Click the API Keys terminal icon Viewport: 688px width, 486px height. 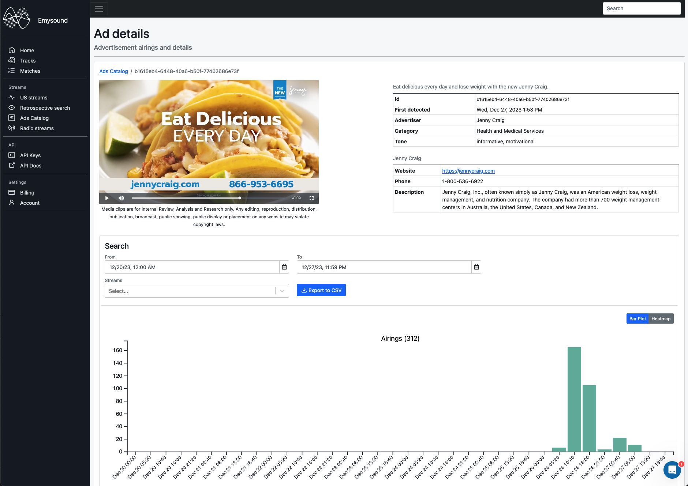(x=12, y=155)
